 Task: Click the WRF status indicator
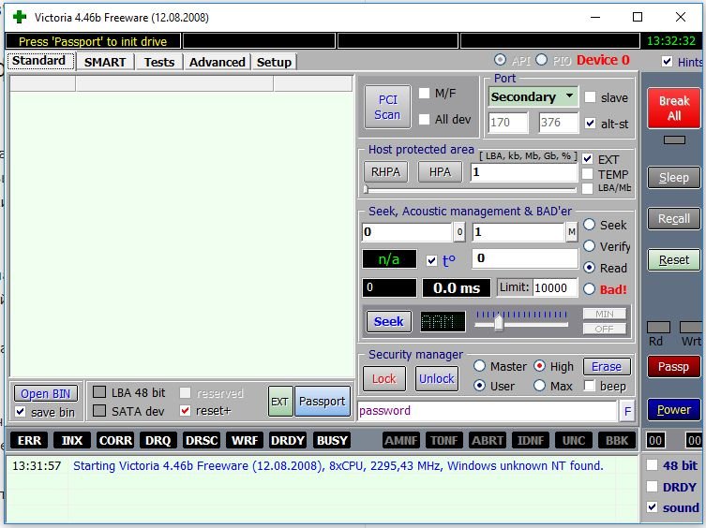pos(245,440)
